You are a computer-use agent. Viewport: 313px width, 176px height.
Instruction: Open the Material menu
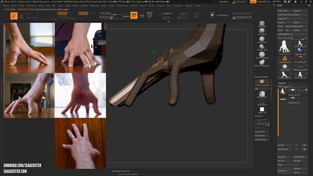click(94, 6)
